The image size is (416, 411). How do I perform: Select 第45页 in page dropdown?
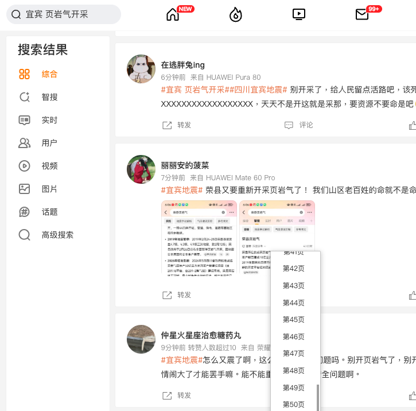point(293,320)
